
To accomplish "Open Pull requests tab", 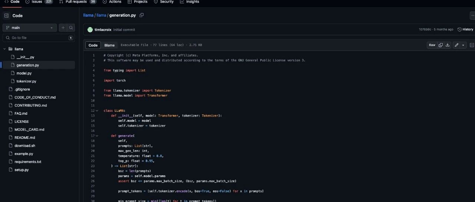I will 78,2.
